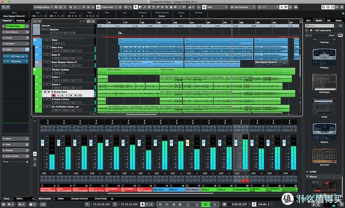This screenshot has width=345, height=208.
Task: Click the yellow fader cap on Bass Slapper channel
Action: coord(187,143)
